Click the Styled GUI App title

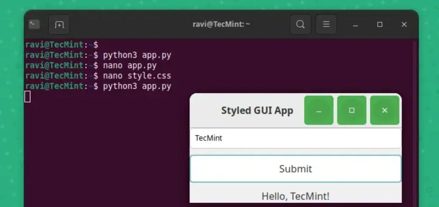point(257,110)
